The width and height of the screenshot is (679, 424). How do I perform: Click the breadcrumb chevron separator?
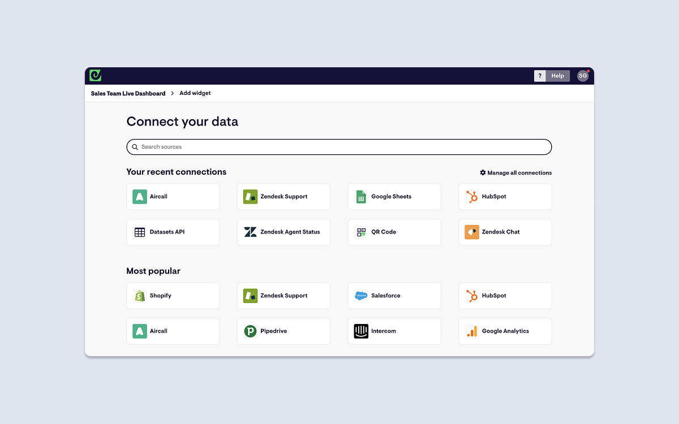point(173,93)
